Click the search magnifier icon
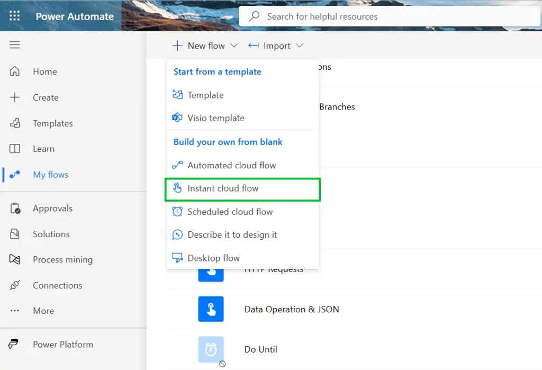Image resolution: width=542 pixels, height=370 pixels. click(255, 16)
